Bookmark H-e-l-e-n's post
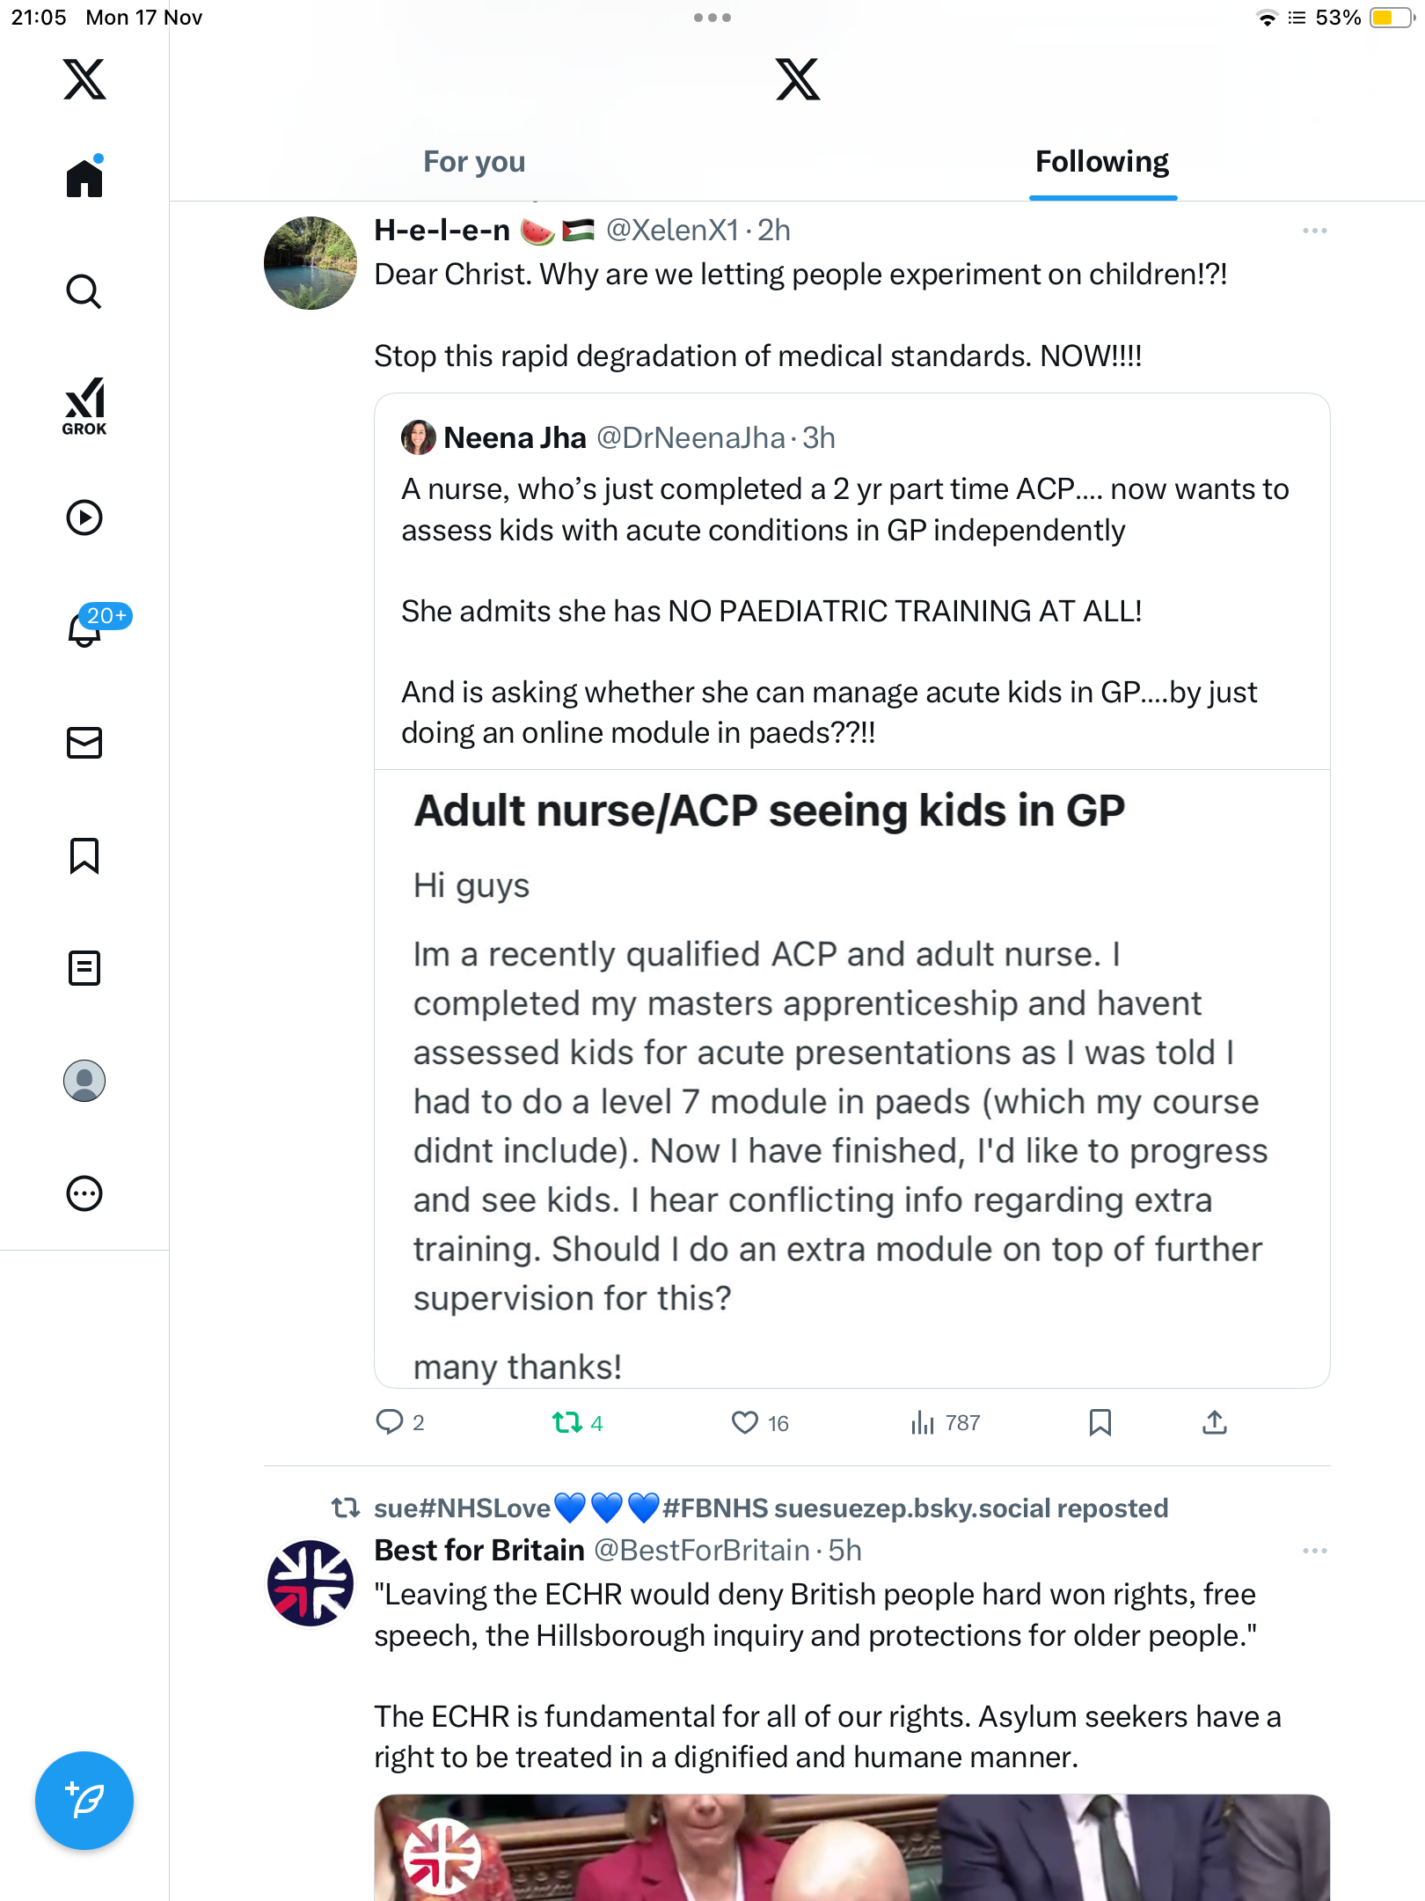The height and width of the screenshot is (1901, 1425). tap(1100, 1422)
